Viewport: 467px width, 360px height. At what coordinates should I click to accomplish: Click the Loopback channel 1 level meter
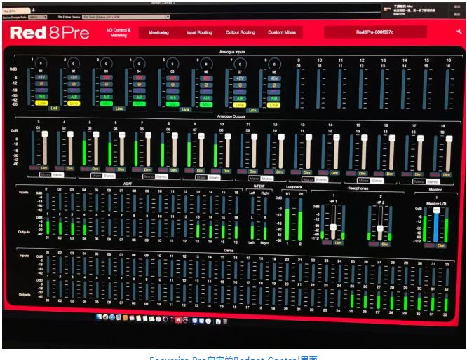tap(287, 221)
